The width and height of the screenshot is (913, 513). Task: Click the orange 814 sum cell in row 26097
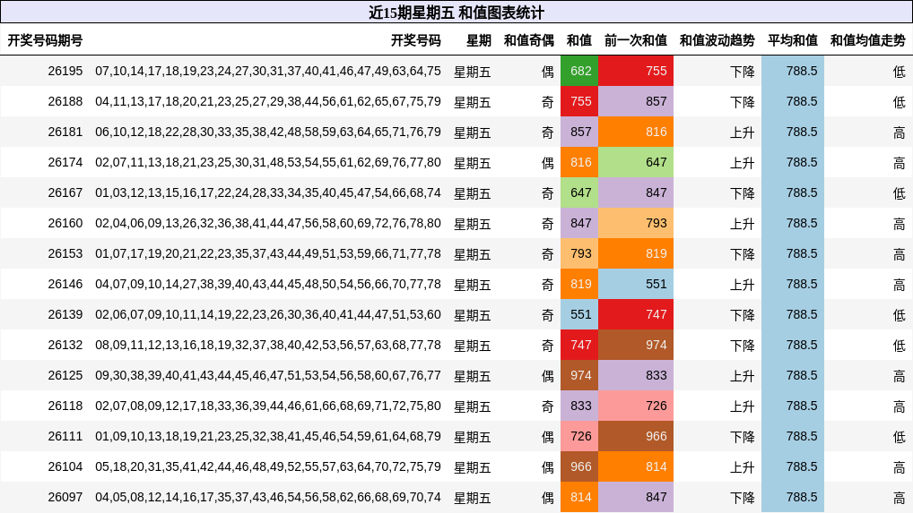click(579, 497)
